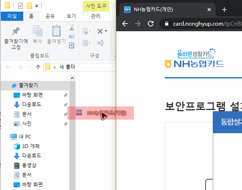Expand the address bar breadcrumb chevron
The width and height of the screenshot is (242, 190).
pos(55,67)
